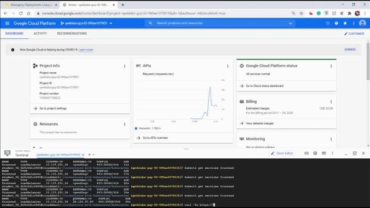This screenshot has width=370, height=208.
Task: Open a new browser tab
Action: (123, 5)
